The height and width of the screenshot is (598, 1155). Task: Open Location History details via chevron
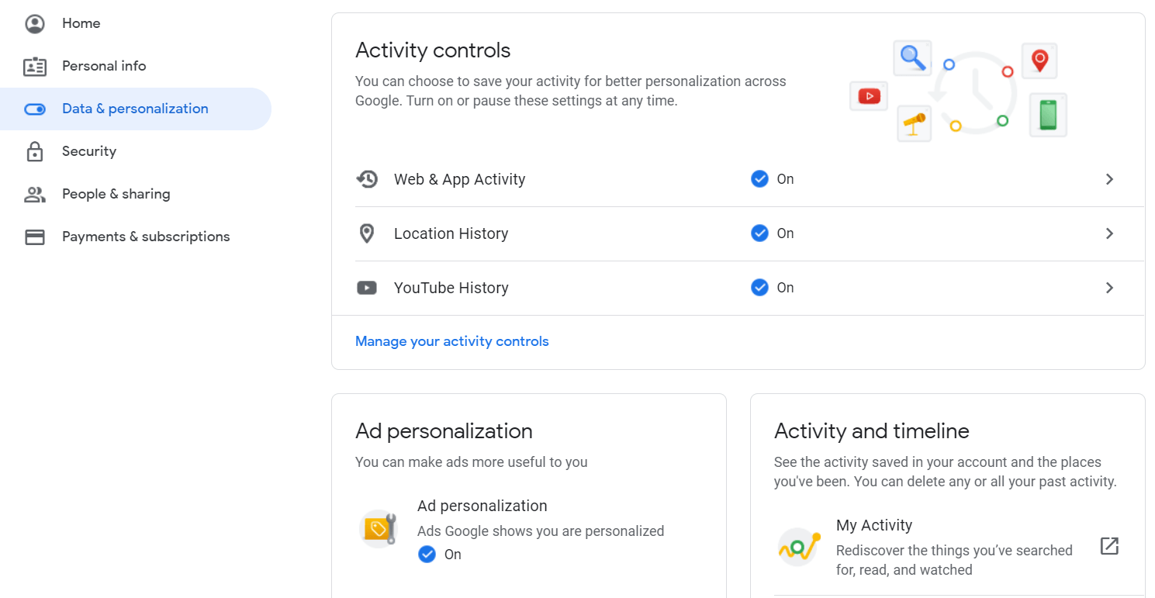click(x=1109, y=233)
